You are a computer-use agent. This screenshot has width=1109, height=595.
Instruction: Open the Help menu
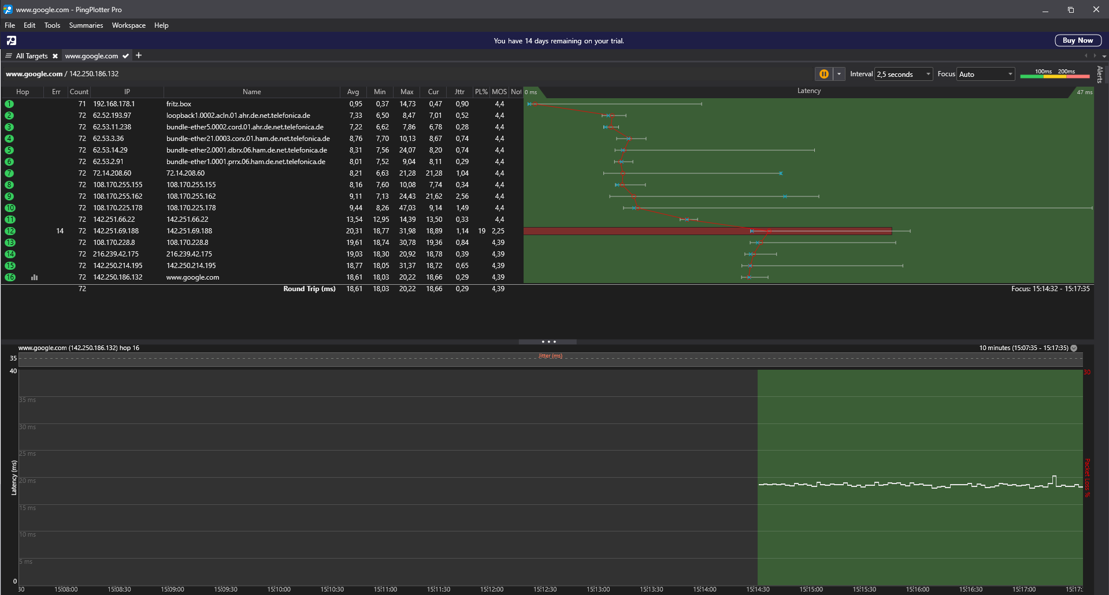point(161,25)
